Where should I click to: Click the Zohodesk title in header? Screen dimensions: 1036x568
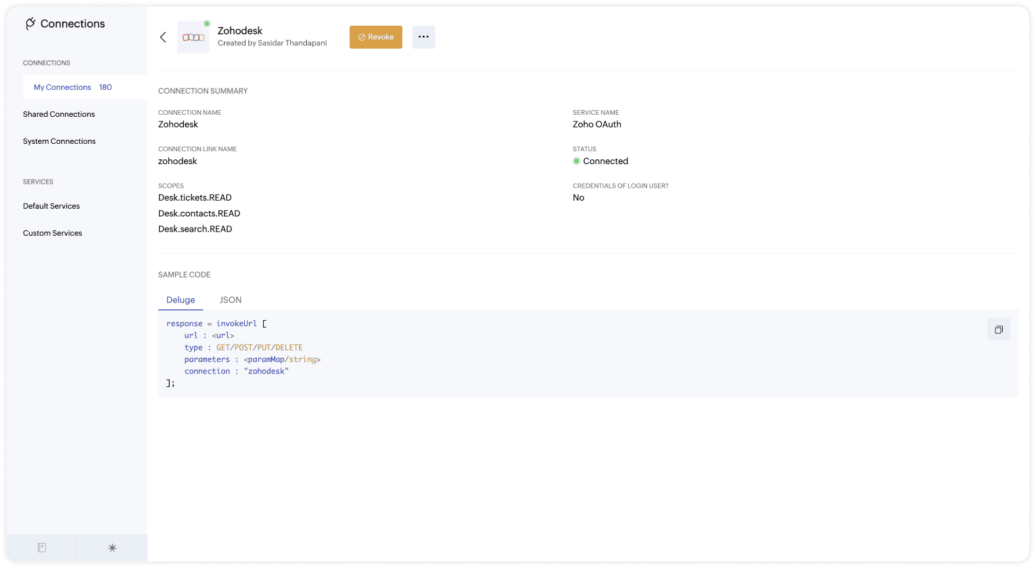240,31
